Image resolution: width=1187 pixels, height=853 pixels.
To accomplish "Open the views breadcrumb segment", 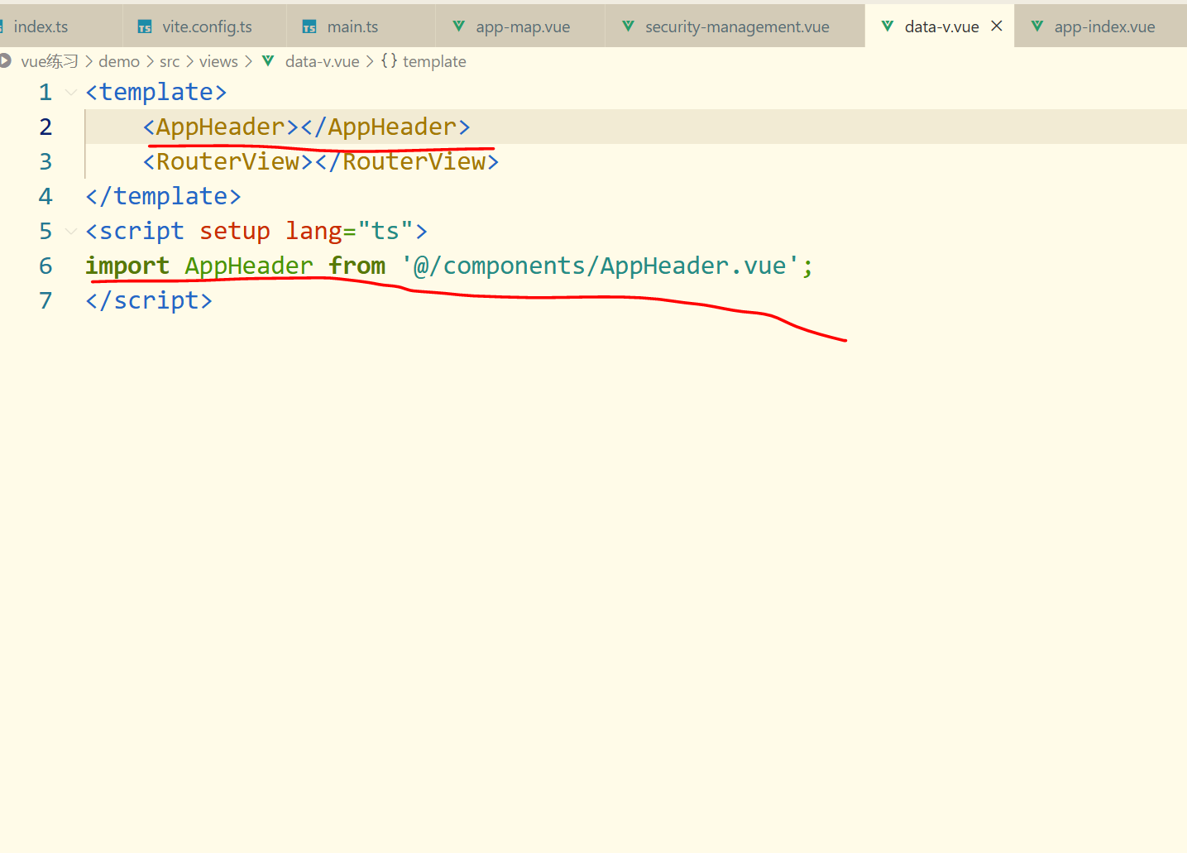I will [x=218, y=61].
